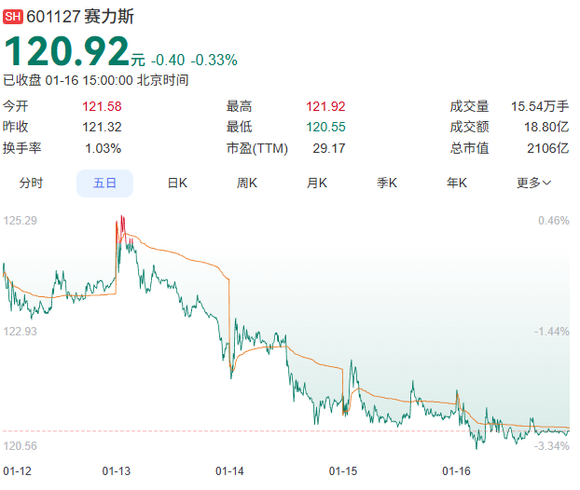View the 月K monthly chart
This screenshot has height=490, width=580.
point(317,184)
